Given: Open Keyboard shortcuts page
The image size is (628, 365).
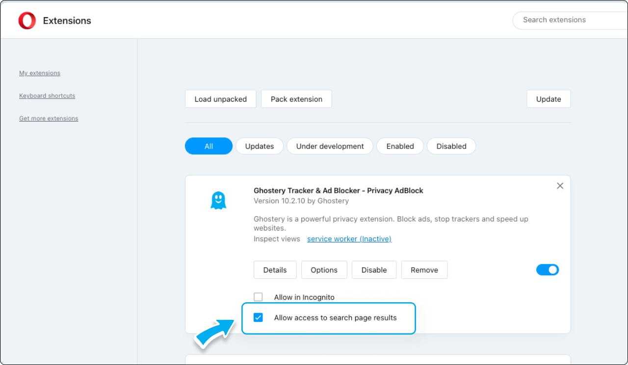Looking at the screenshot, I should pyautogui.click(x=47, y=96).
